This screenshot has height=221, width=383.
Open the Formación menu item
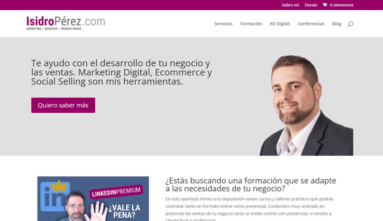[251, 24]
